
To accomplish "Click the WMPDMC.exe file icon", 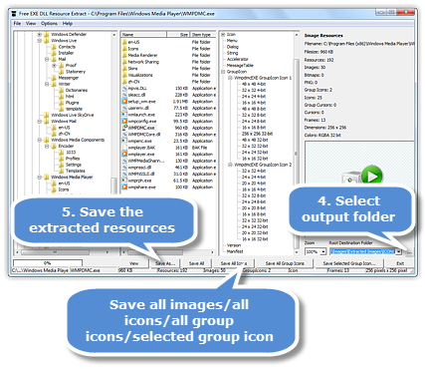I will point(124,128).
